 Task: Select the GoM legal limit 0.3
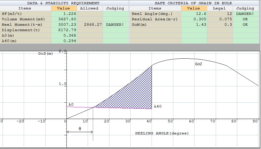click(x=220, y=25)
